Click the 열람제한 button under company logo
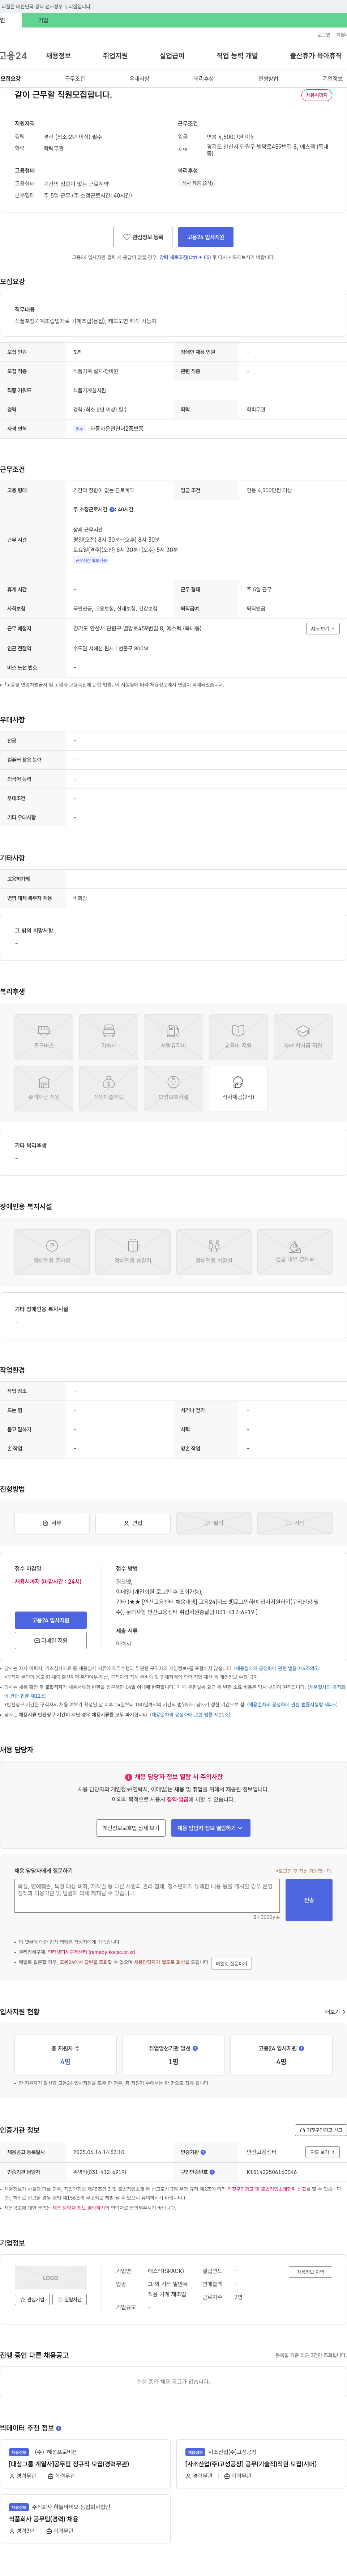 70,2299
